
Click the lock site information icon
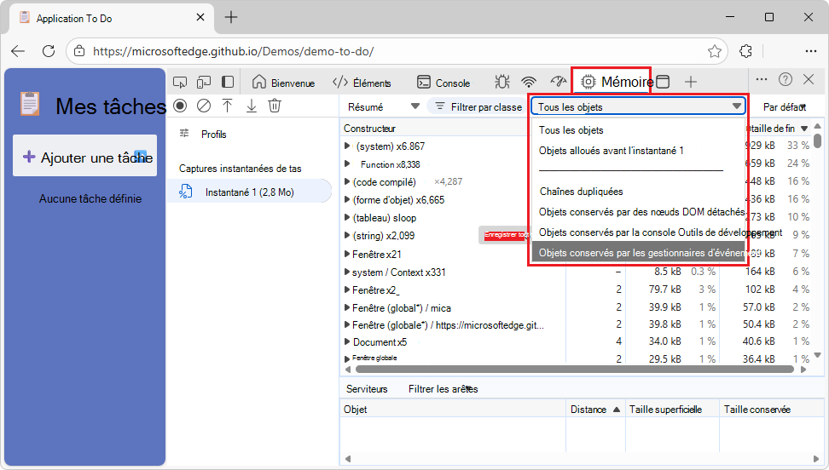[x=79, y=51]
